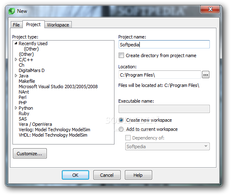Select the Makefile project type
231x195 pixels.
point(27,81)
